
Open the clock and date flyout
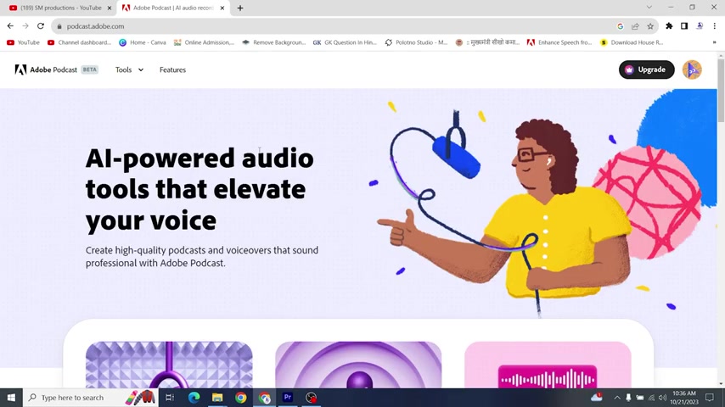pyautogui.click(x=684, y=398)
